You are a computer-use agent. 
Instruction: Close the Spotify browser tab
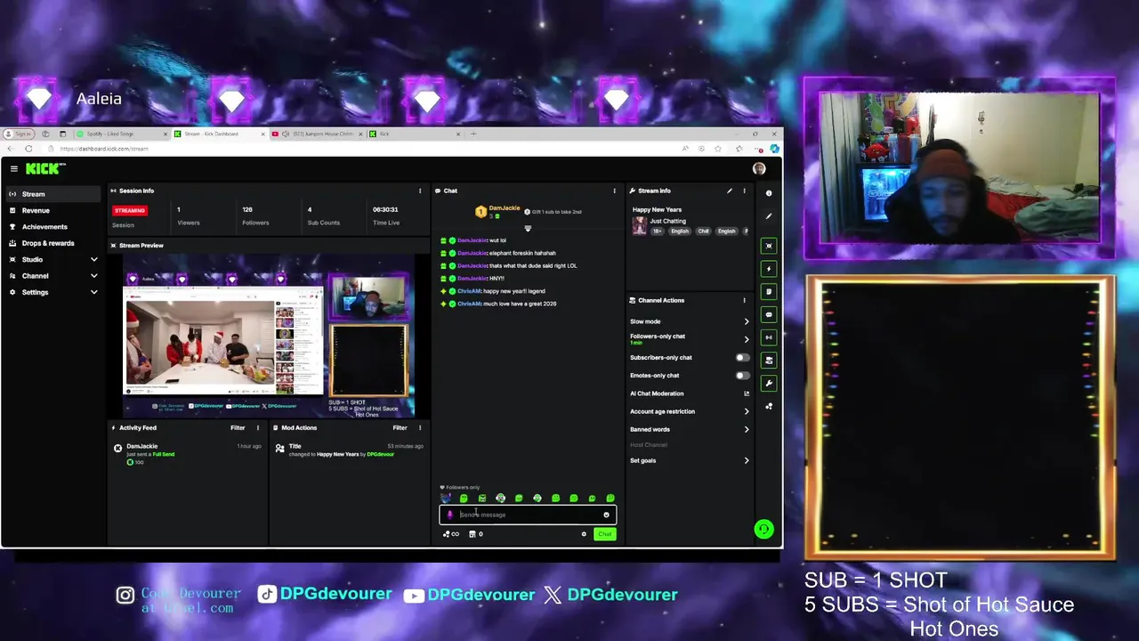pyautogui.click(x=166, y=134)
